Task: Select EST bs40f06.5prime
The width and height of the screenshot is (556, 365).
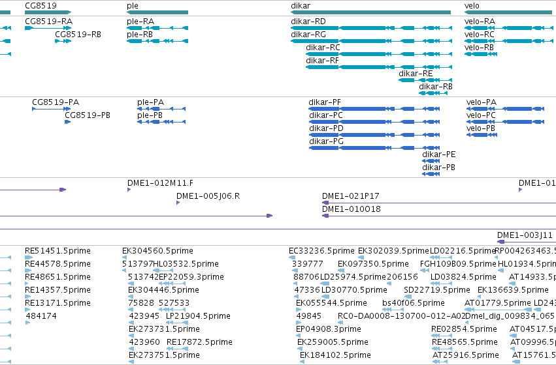Action: 392,310
